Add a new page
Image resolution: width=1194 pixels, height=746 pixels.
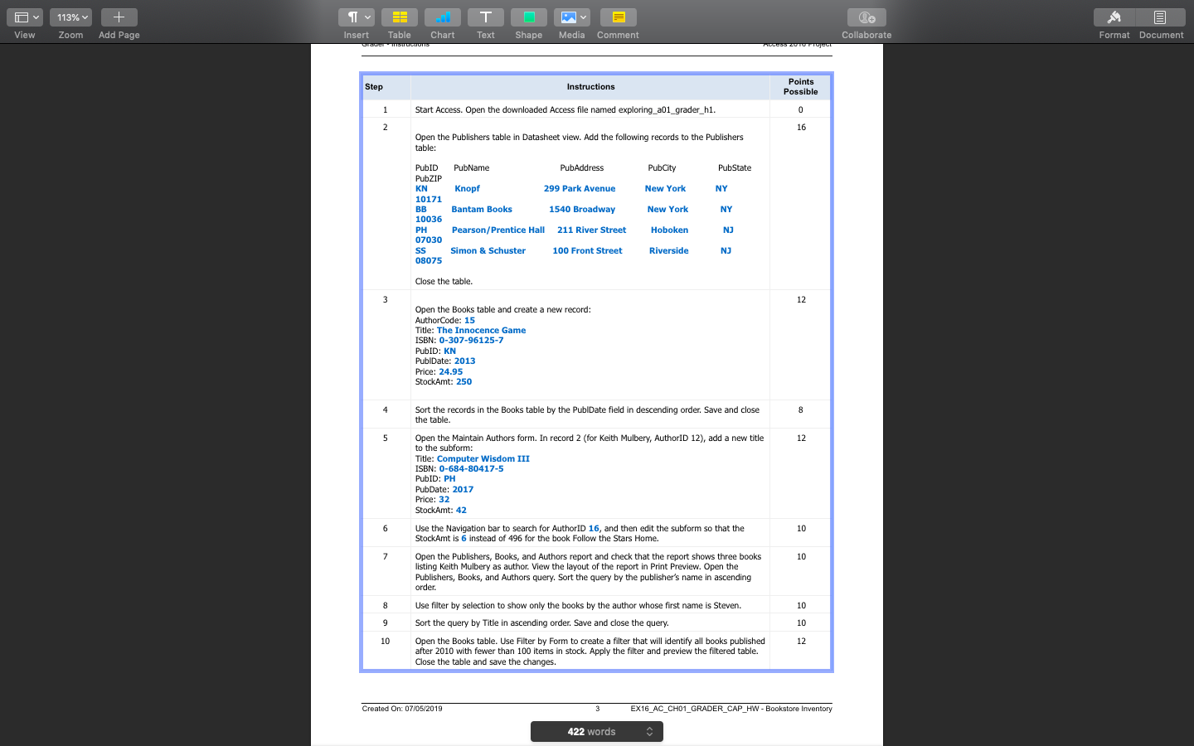tap(119, 17)
